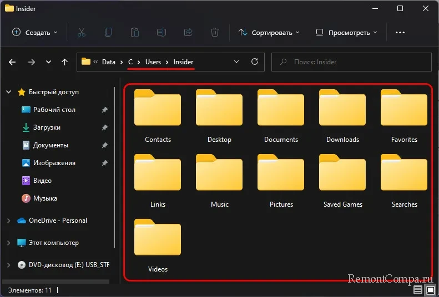Click the Rename icon in toolbar
Image resolution: width=439 pixels, height=297 pixels.
click(x=161, y=33)
